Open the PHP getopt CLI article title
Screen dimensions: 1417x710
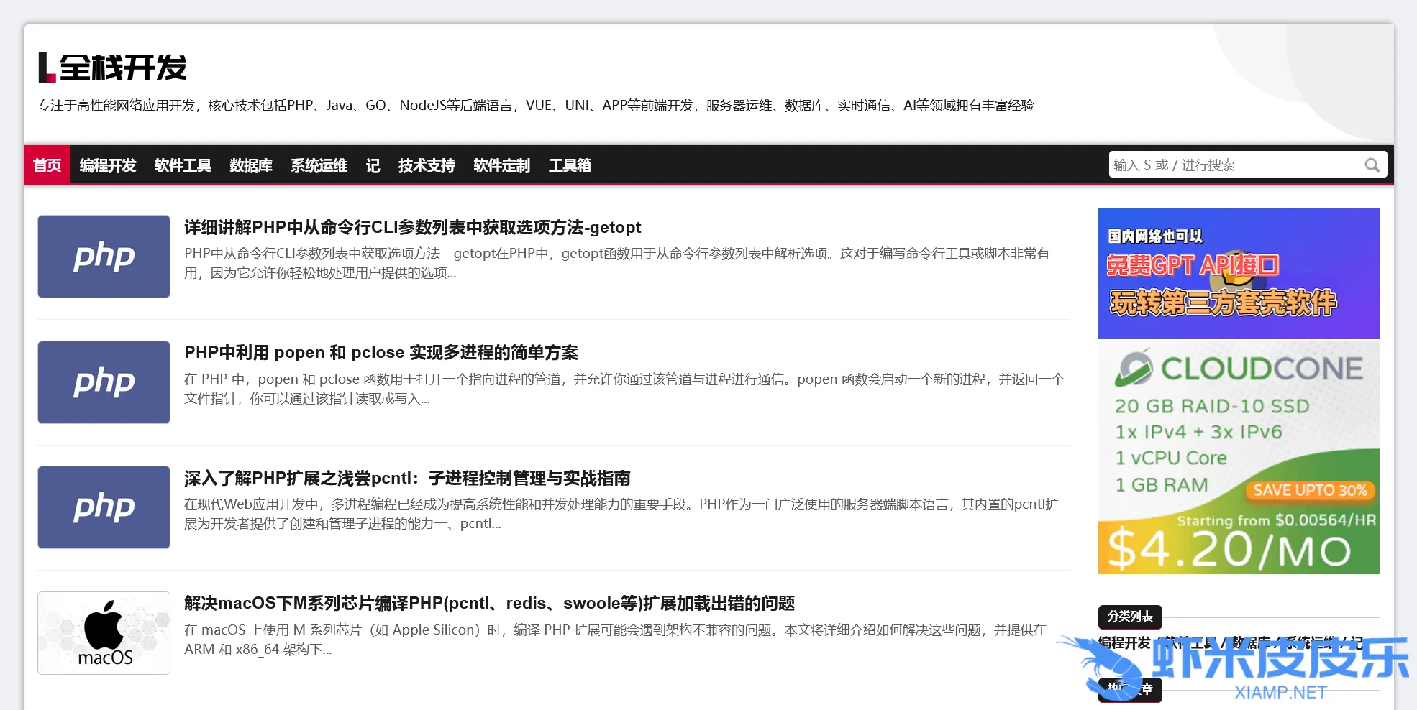(x=412, y=228)
